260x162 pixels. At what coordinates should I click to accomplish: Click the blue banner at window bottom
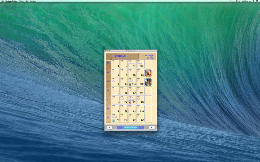tap(130, 127)
